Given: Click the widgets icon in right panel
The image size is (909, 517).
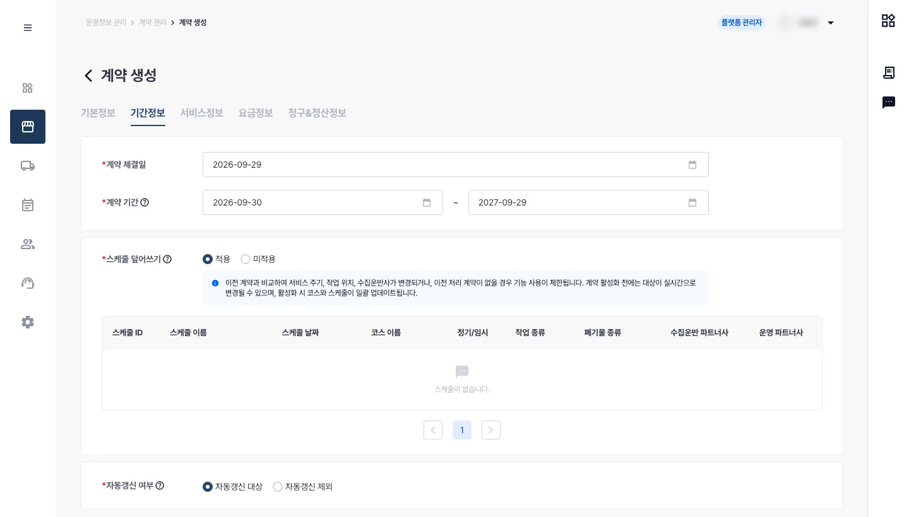Looking at the screenshot, I should coord(889,21).
